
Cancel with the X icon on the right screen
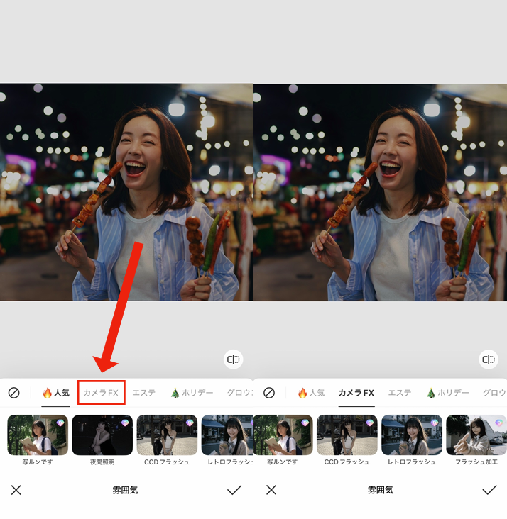(271, 490)
